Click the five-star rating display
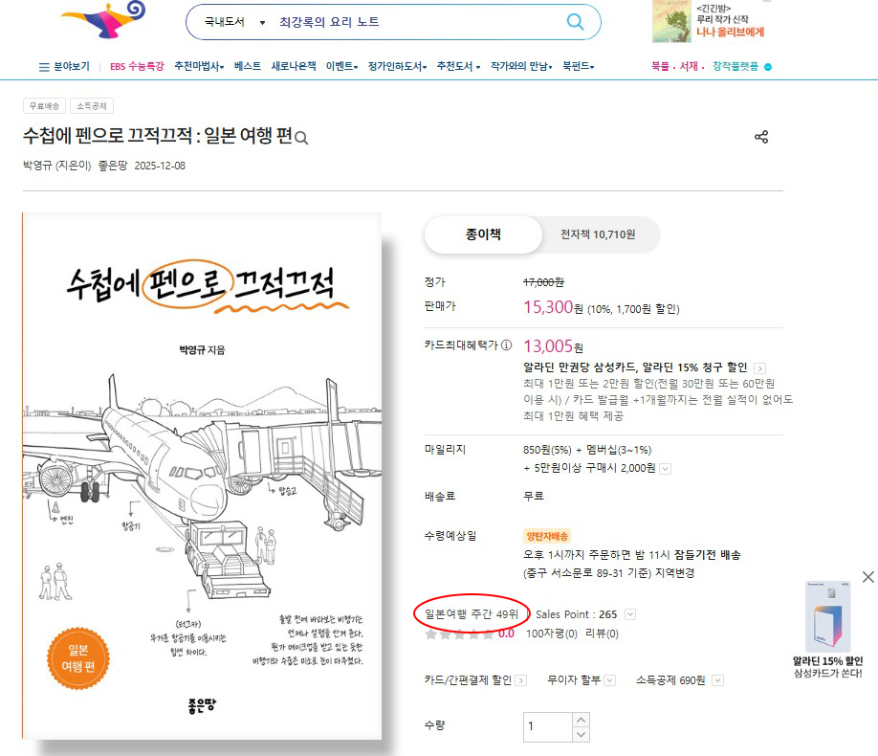The image size is (878, 756). pyautogui.click(x=459, y=634)
